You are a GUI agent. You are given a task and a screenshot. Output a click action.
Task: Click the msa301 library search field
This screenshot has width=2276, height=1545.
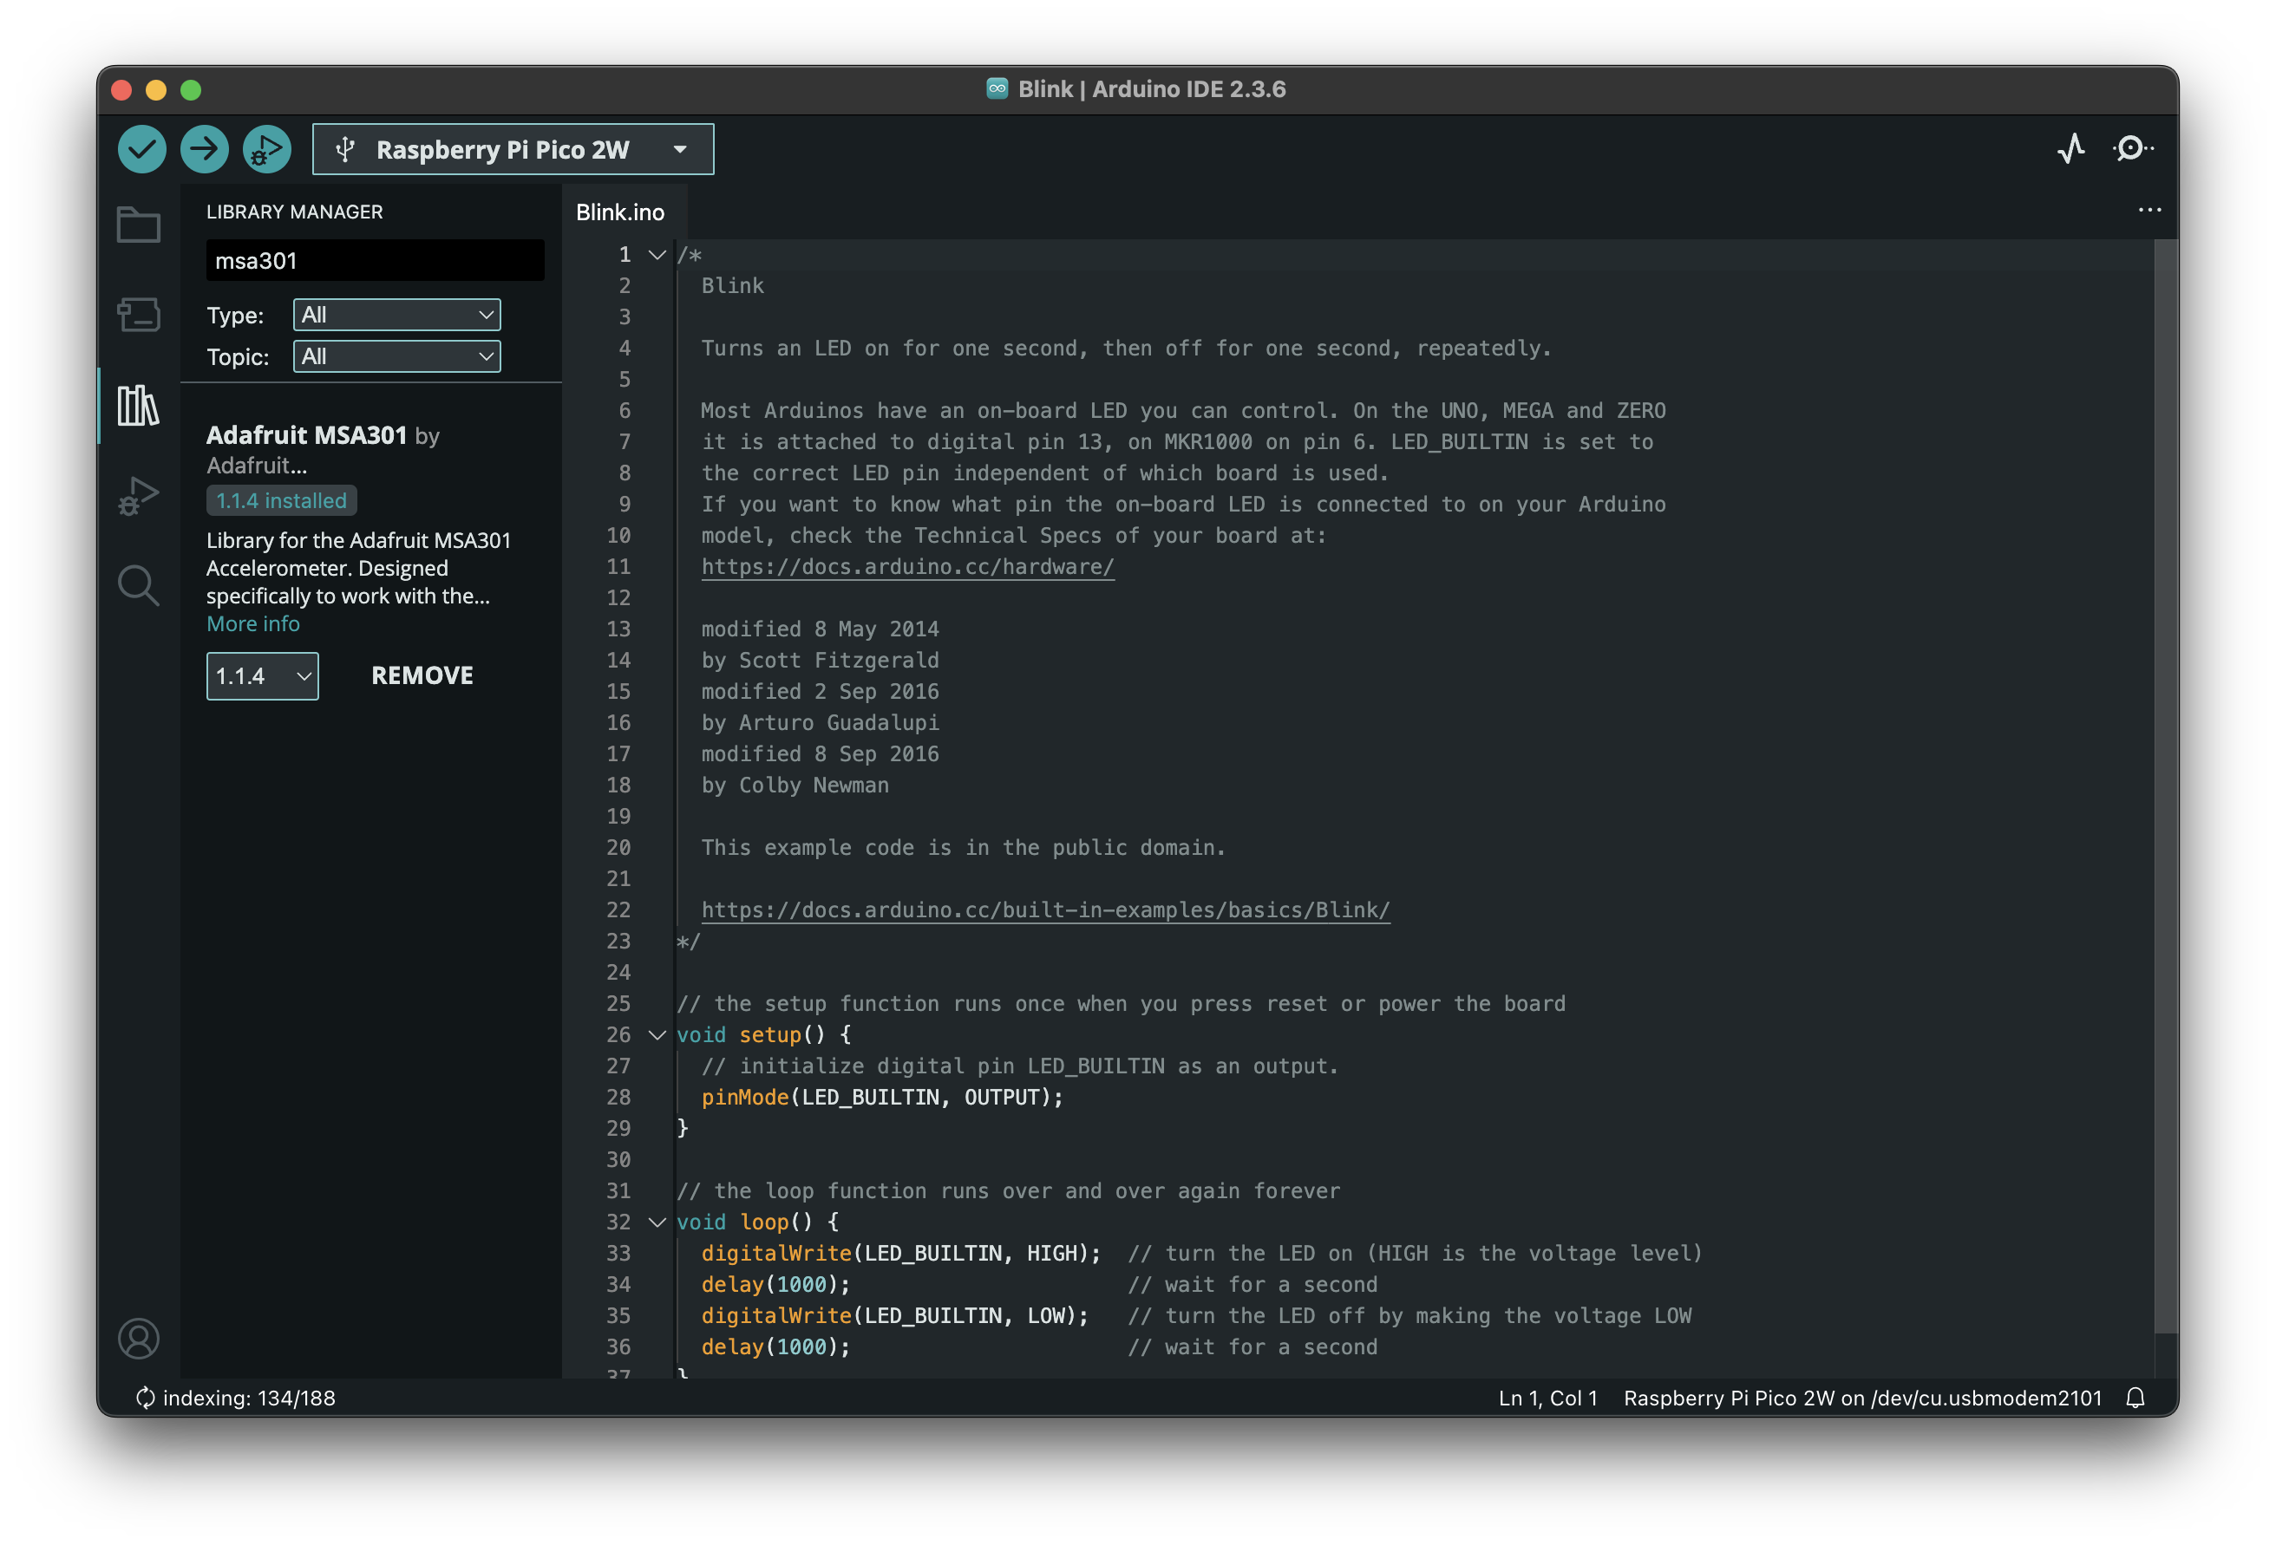pos(375,260)
